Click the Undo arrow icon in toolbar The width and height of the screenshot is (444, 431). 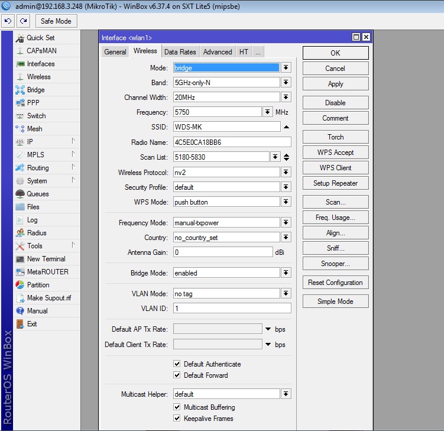8,21
